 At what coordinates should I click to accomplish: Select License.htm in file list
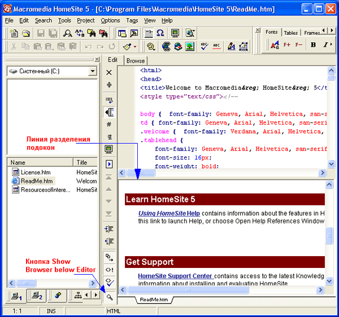[x=32, y=172]
